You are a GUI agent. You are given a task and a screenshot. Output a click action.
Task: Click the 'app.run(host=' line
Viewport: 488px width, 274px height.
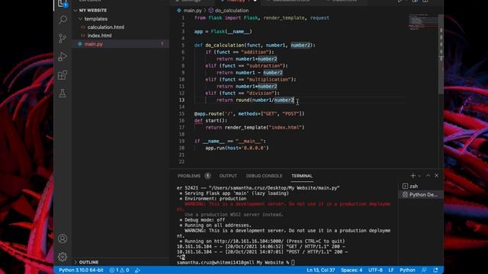(237, 148)
